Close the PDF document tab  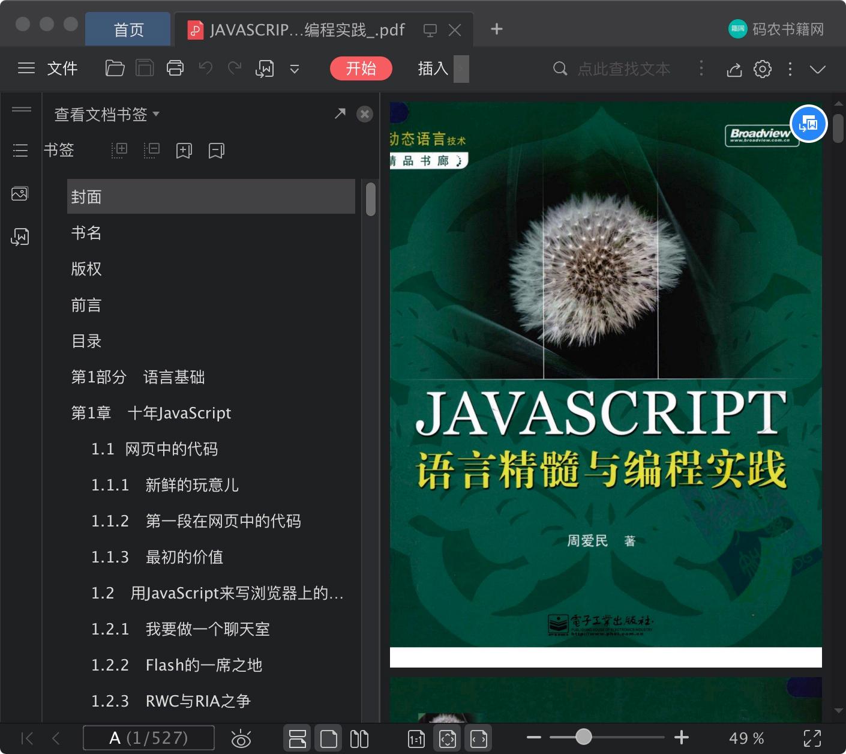tap(455, 30)
